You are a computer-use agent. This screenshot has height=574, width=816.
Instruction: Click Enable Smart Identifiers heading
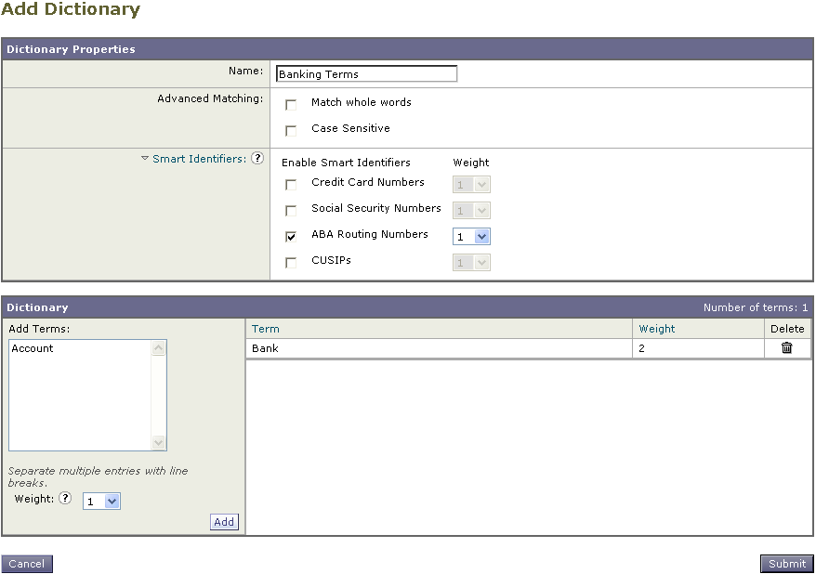[346, 163]
